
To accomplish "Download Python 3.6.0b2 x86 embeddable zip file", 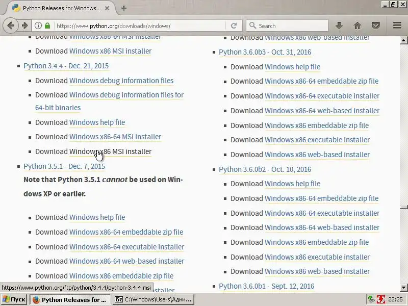I will tap(317, 242).
